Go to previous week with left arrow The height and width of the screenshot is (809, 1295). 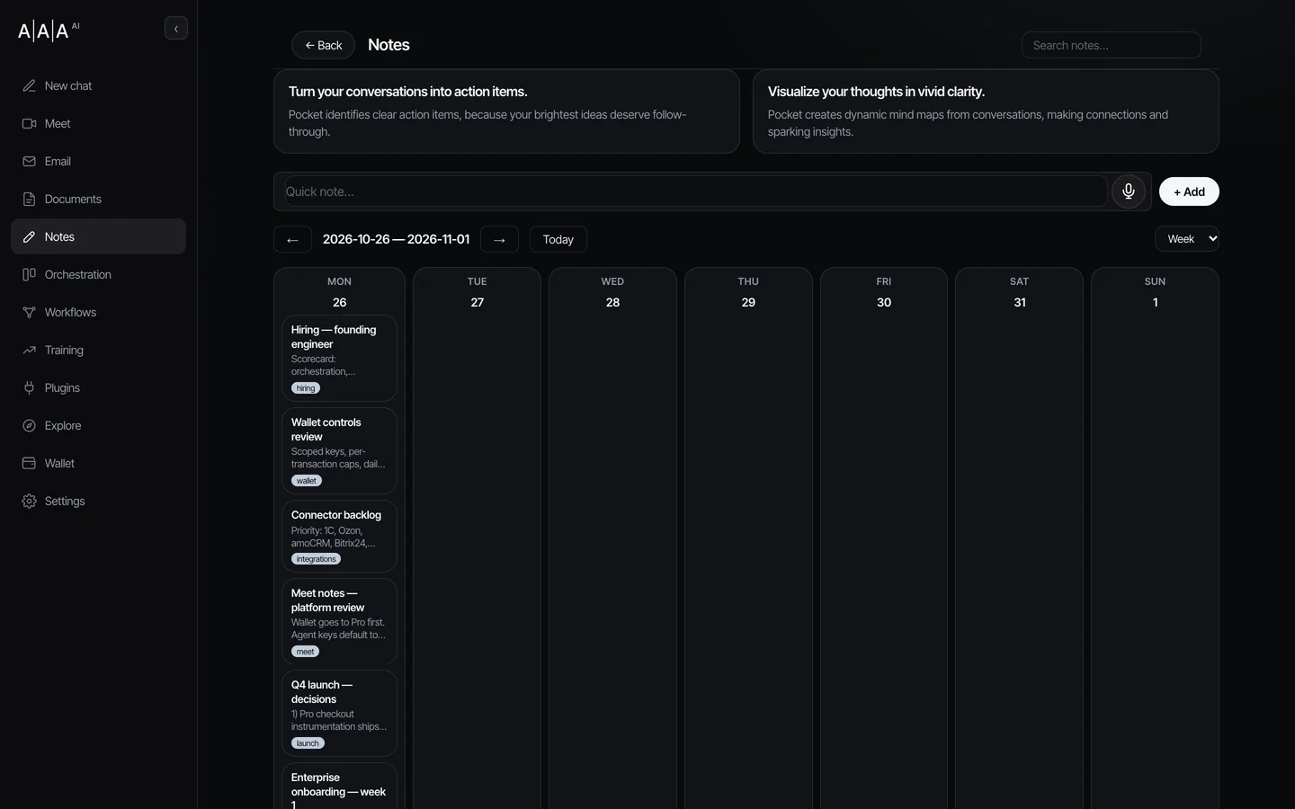(x=292, y=239)
